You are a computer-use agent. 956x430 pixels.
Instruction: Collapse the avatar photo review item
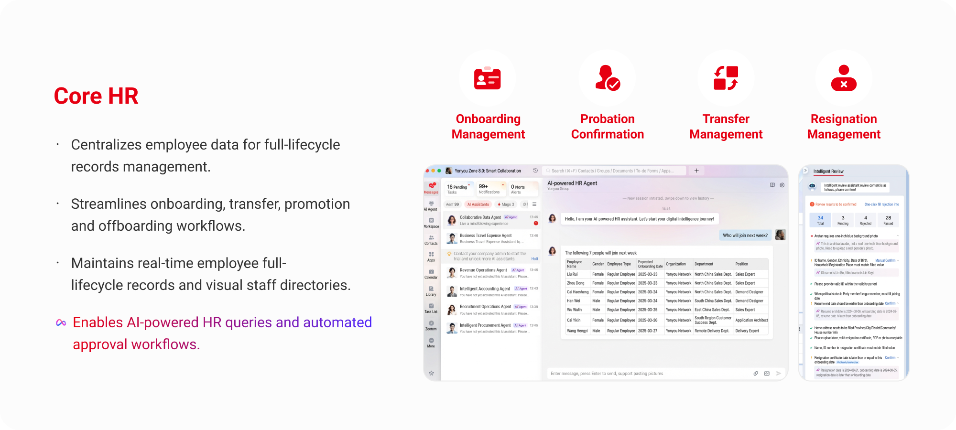click(898, 236)
